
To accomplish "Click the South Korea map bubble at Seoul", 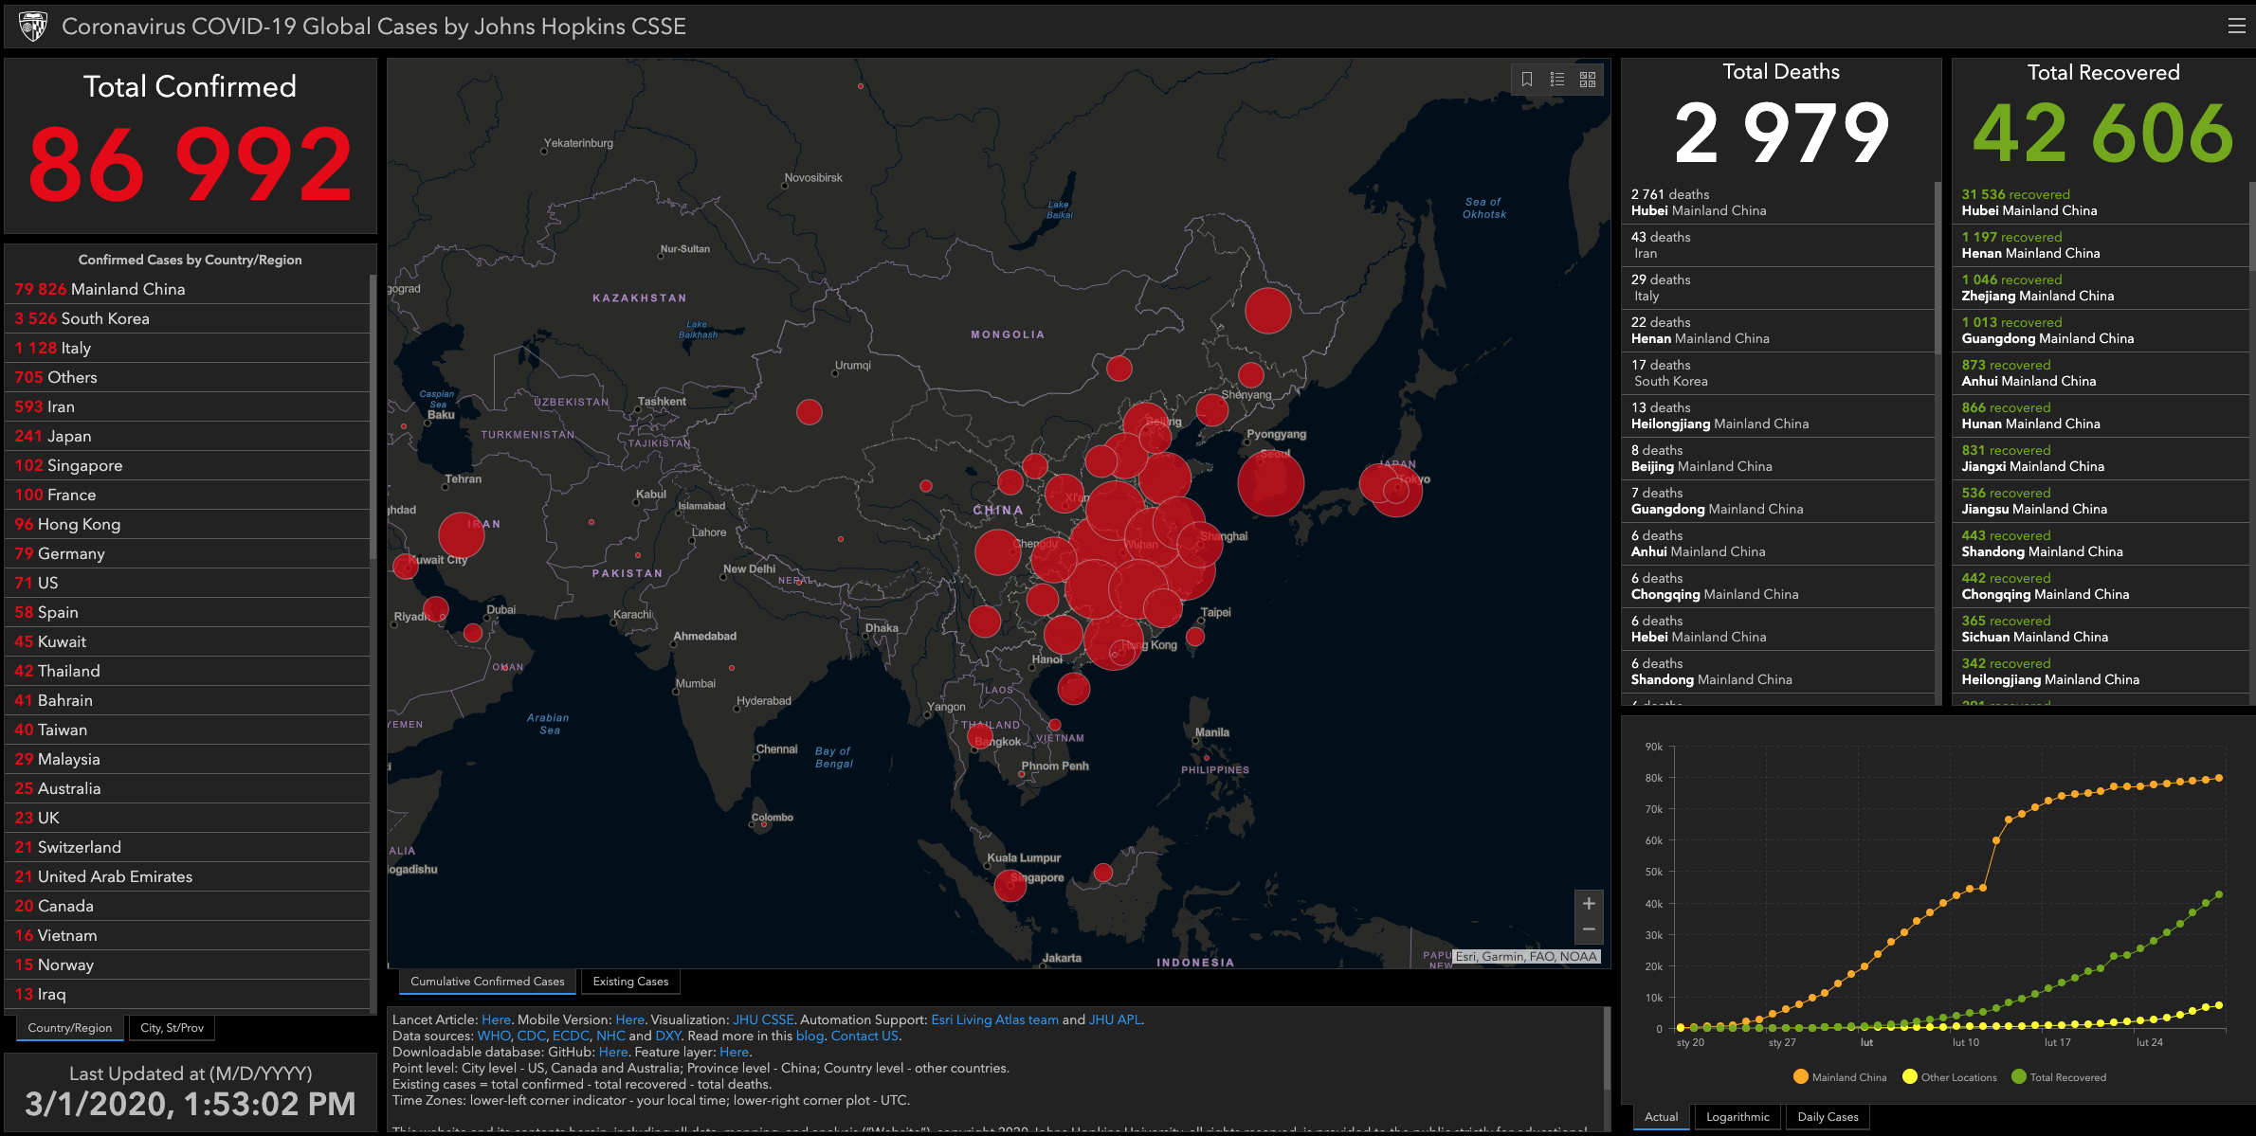I will click(1270, 483).
